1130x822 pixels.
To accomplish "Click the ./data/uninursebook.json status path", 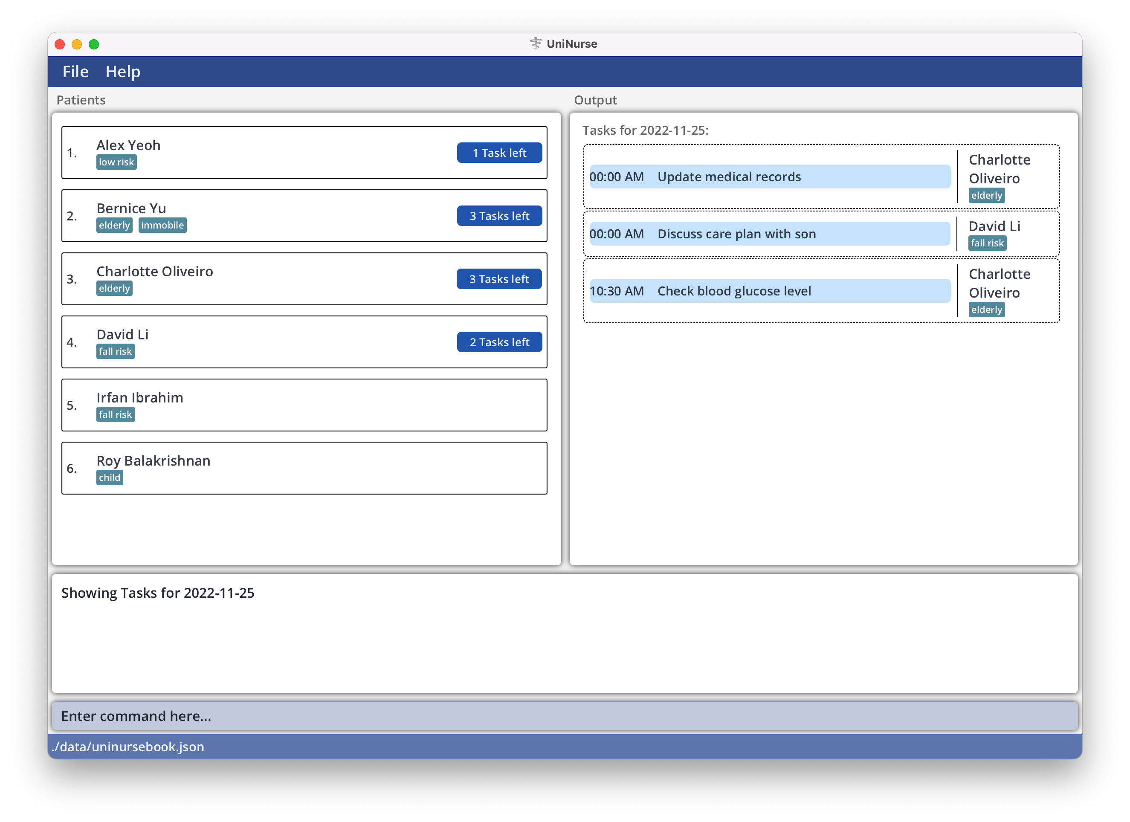I will point(128,747).
